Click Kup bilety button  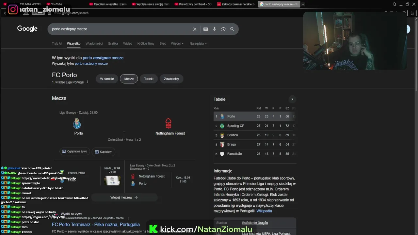pyautogui.click(x=103, y=152)
